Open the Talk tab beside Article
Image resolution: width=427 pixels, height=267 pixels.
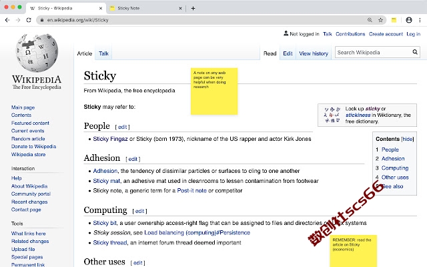(103, 53)
